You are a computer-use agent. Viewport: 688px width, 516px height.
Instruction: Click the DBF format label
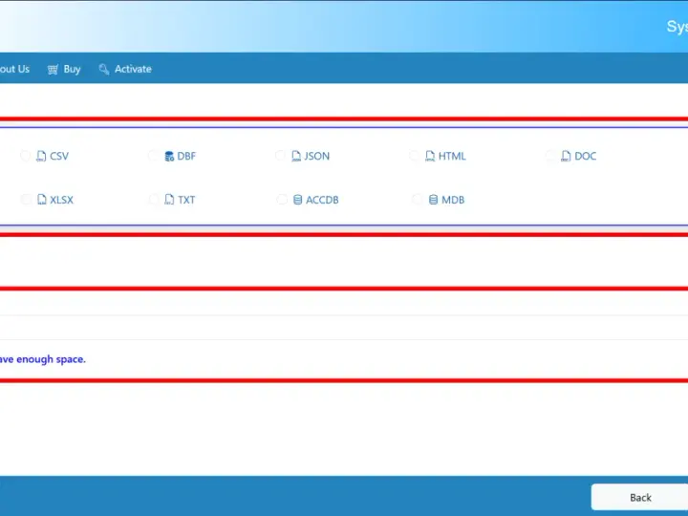point(186,156)
